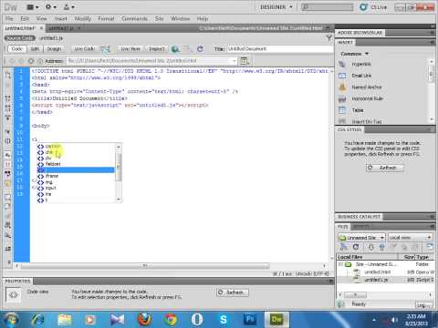Screen dimensions: 438x328
Task: Open the Site management icon menu
Action: [69, 7]
